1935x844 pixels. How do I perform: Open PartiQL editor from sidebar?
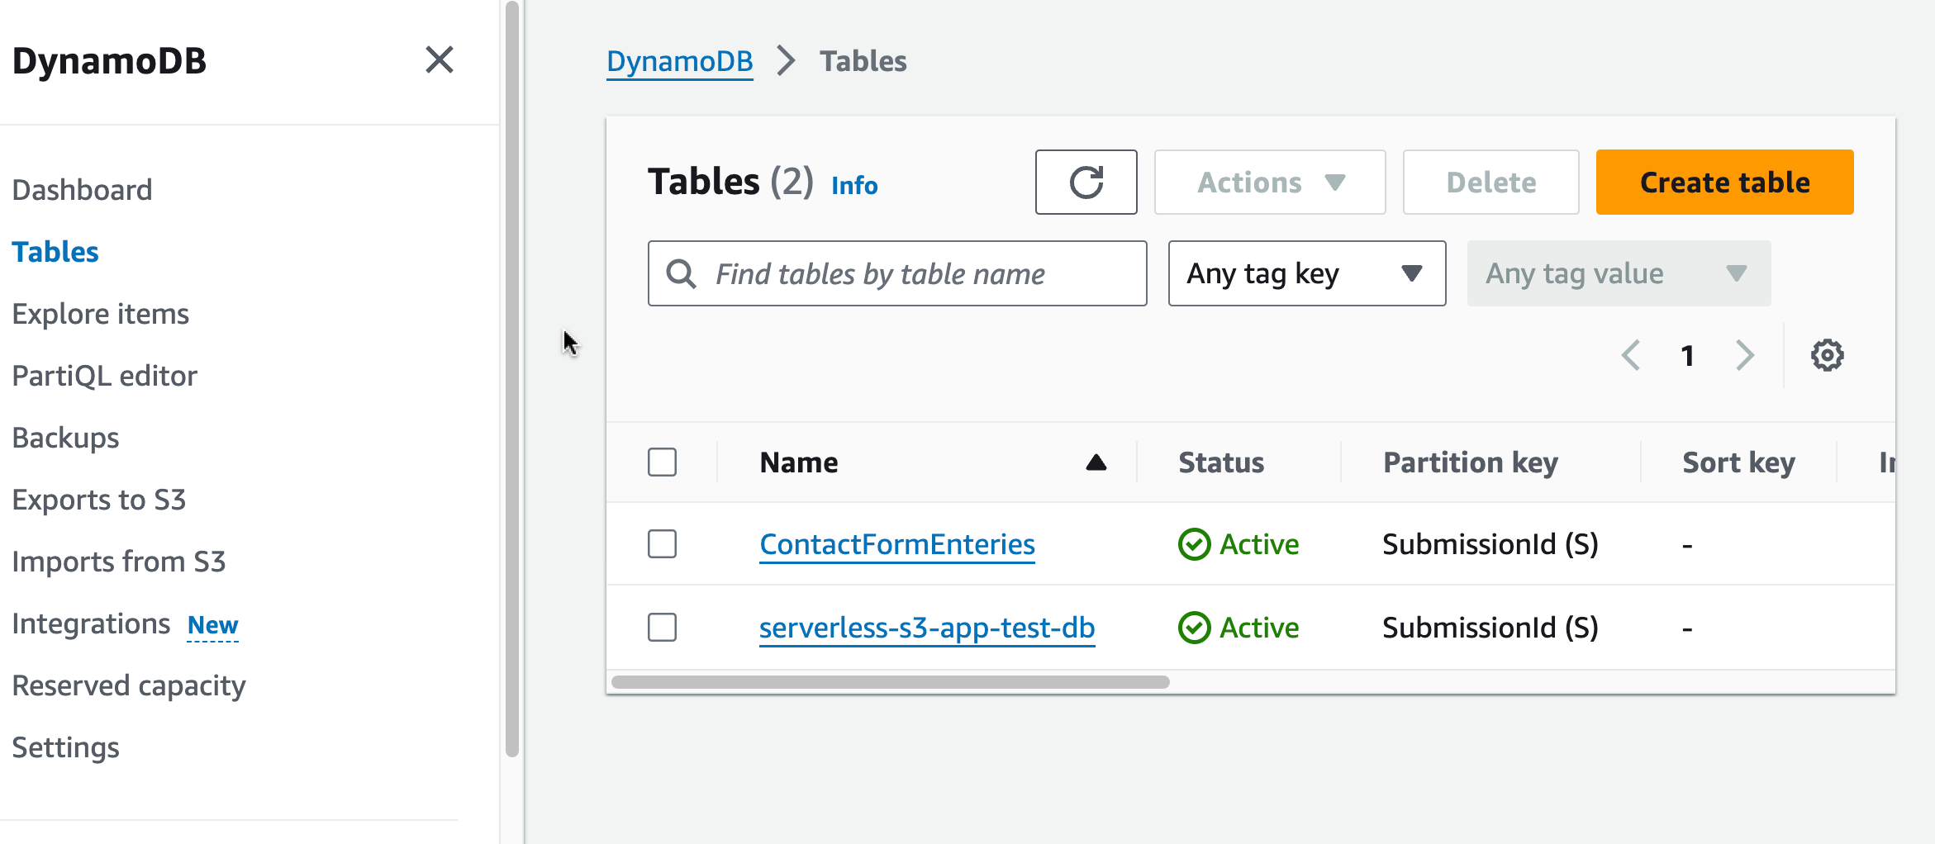point(105,377)
